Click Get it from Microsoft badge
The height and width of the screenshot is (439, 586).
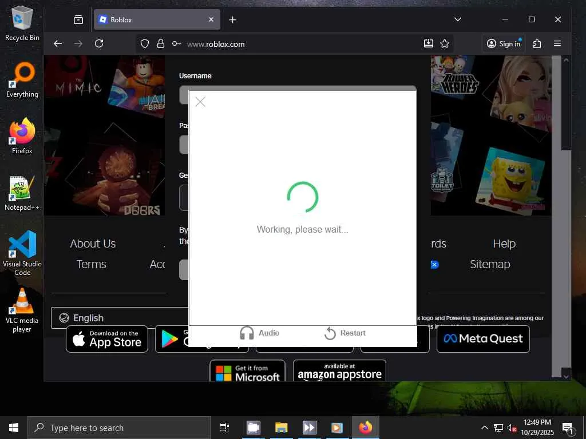point(247,370)
